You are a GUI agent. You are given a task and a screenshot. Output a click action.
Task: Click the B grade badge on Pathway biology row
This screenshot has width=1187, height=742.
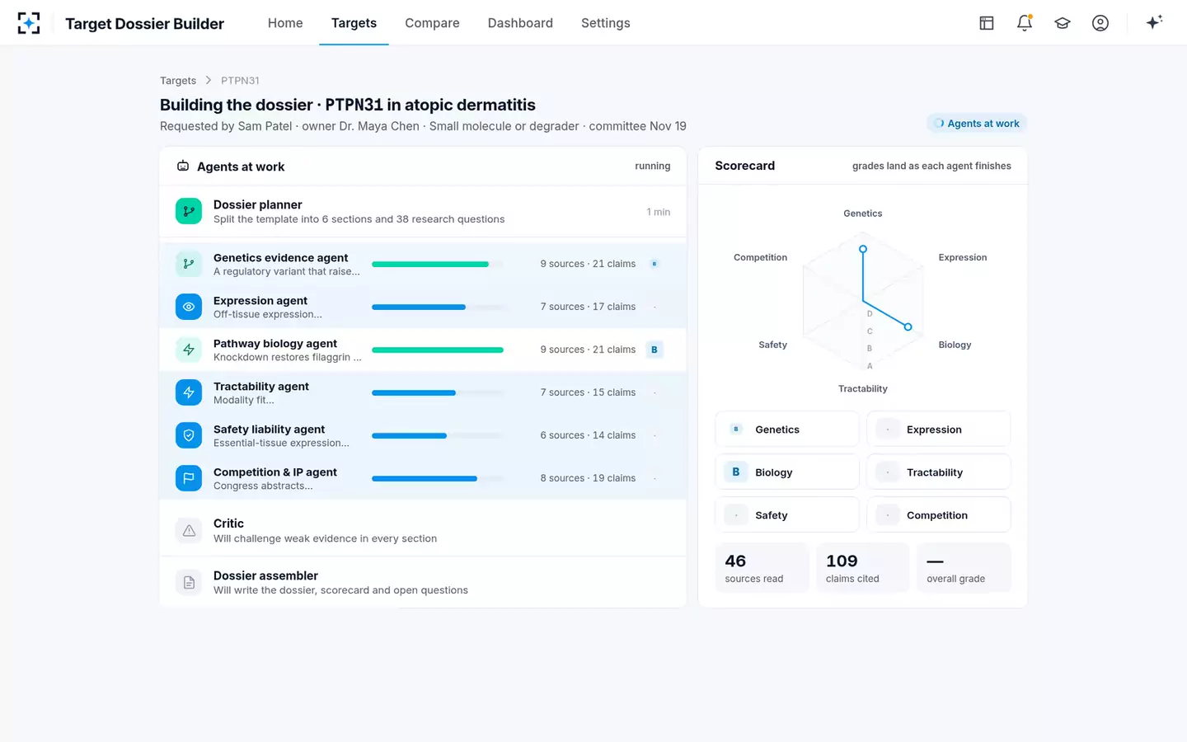[x=654, y=350]
